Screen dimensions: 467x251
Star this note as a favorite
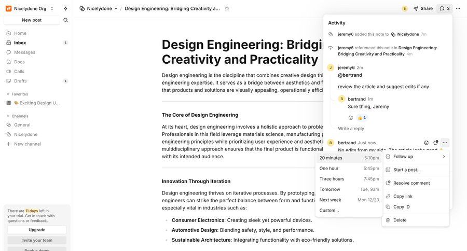[227, 8]
